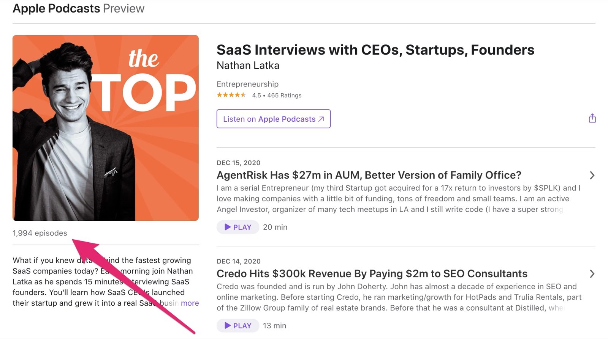Click the '465 Ratings' text

tap(284, 96)
